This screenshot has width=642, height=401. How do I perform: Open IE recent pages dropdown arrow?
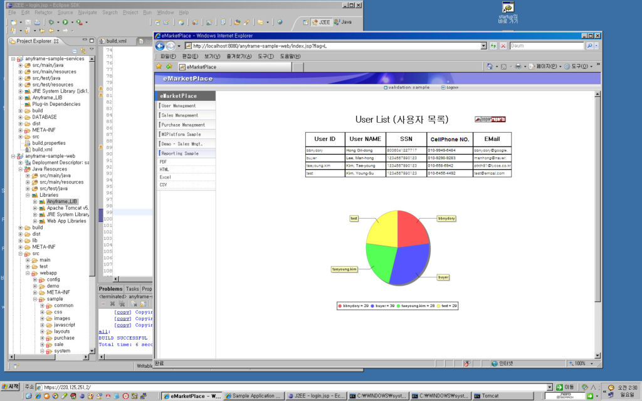(179, 46)
